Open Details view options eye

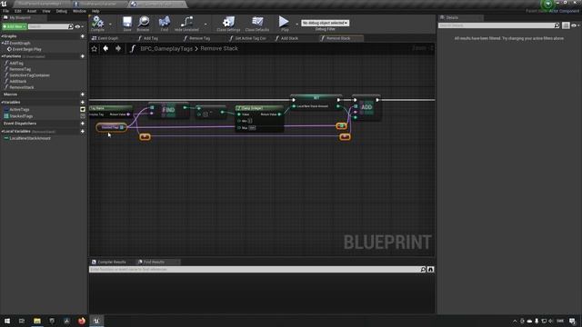575,25
